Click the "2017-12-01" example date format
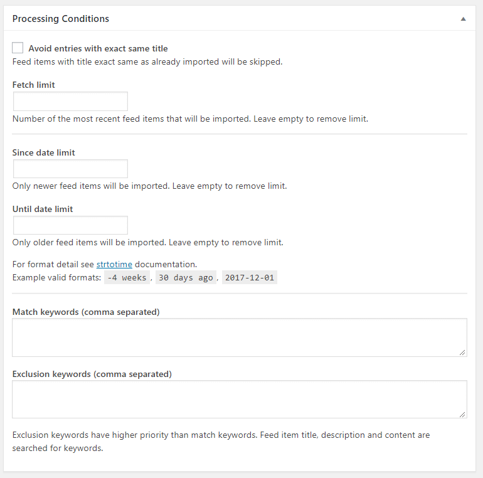Screen dimensions: 483x478 click(x=250, y=278)
